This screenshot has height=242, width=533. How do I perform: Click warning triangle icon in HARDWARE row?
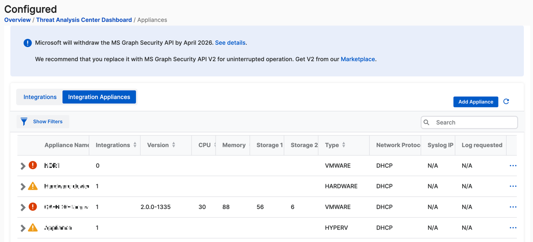tap(33, 186)
